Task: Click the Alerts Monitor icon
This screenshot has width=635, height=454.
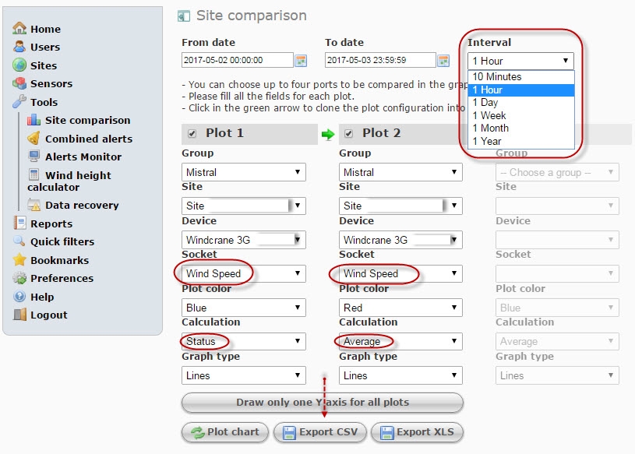Action: coord(34,157)
